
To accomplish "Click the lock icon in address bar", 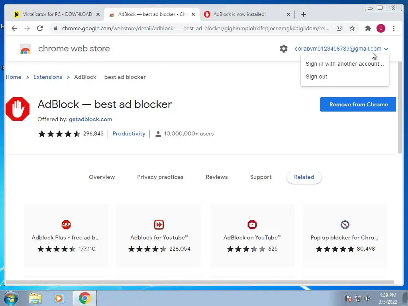I will [56, 28].
